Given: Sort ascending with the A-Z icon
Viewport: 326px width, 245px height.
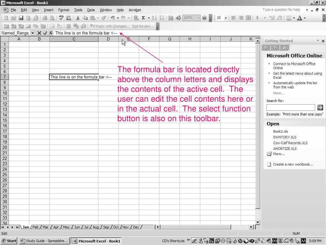Looking at the screenshot, I should (154, 18).
